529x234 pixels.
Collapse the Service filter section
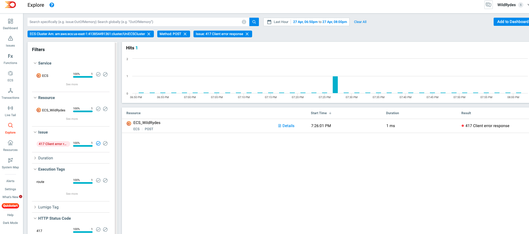(x=35, y=63)
